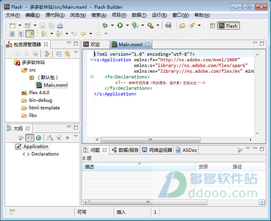Open the 源代码(S) menu
Screen dimensions: 271x221
(x=55, y=15)
